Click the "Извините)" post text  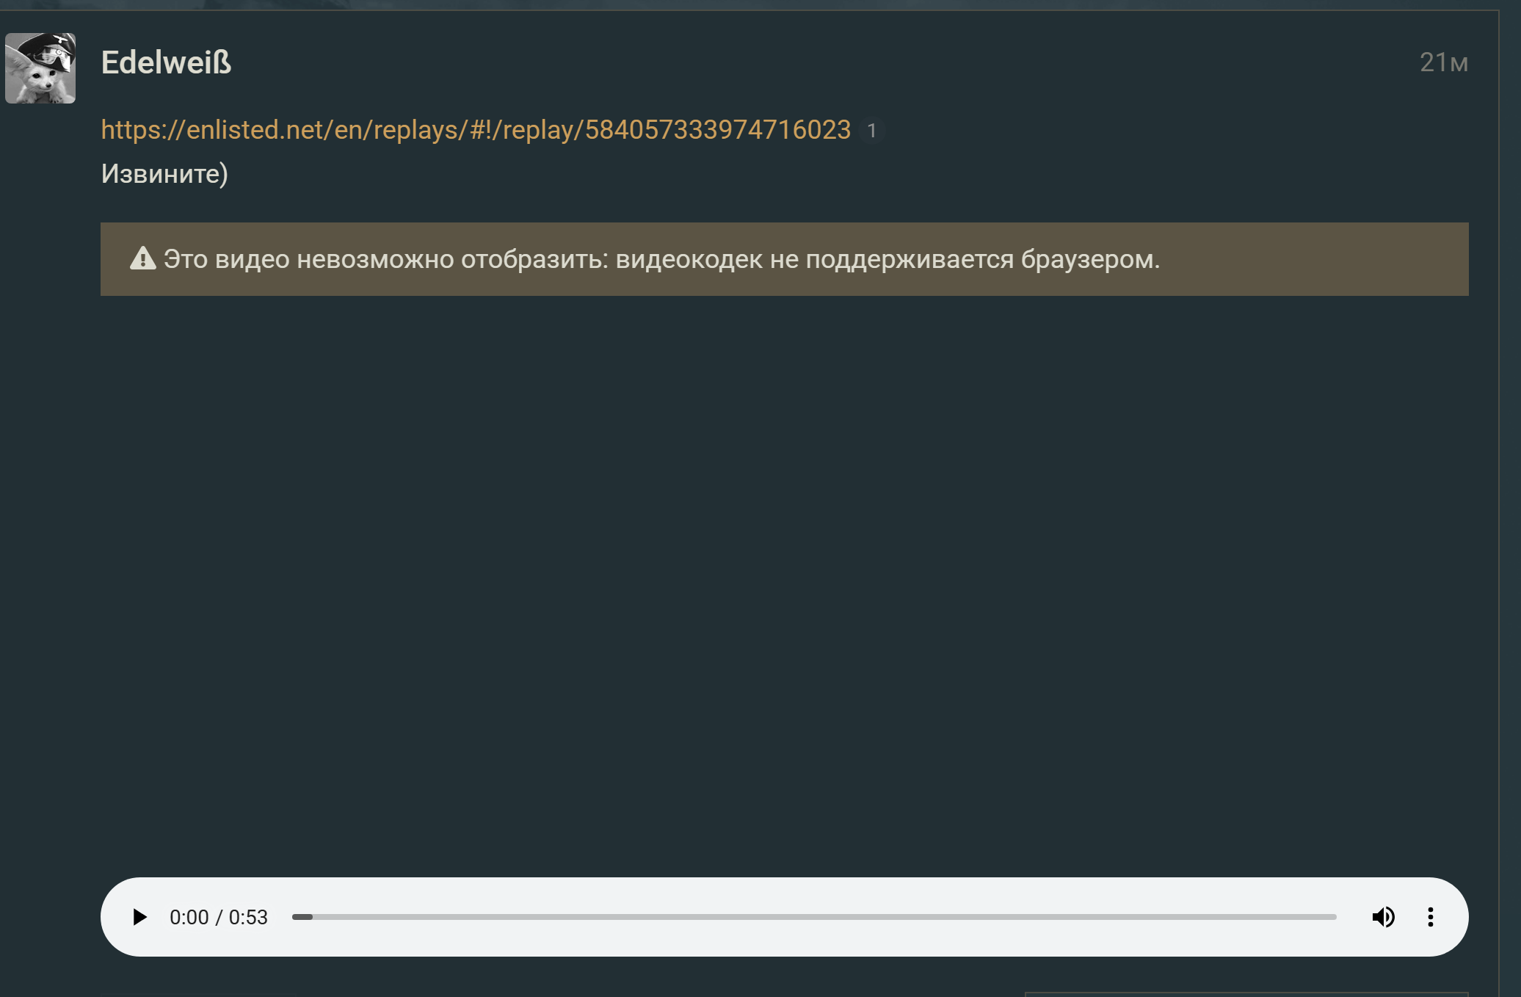pyautogui.click(x=164, y=174)
